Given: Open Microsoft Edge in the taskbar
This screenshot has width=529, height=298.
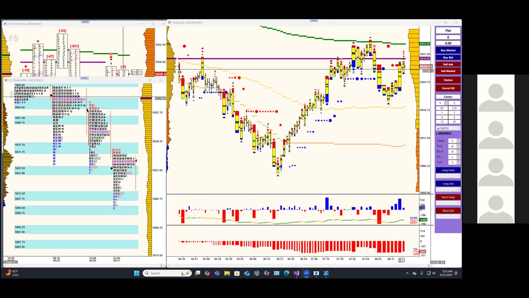Looking at the screenshot, I should [x=286, y=273].
